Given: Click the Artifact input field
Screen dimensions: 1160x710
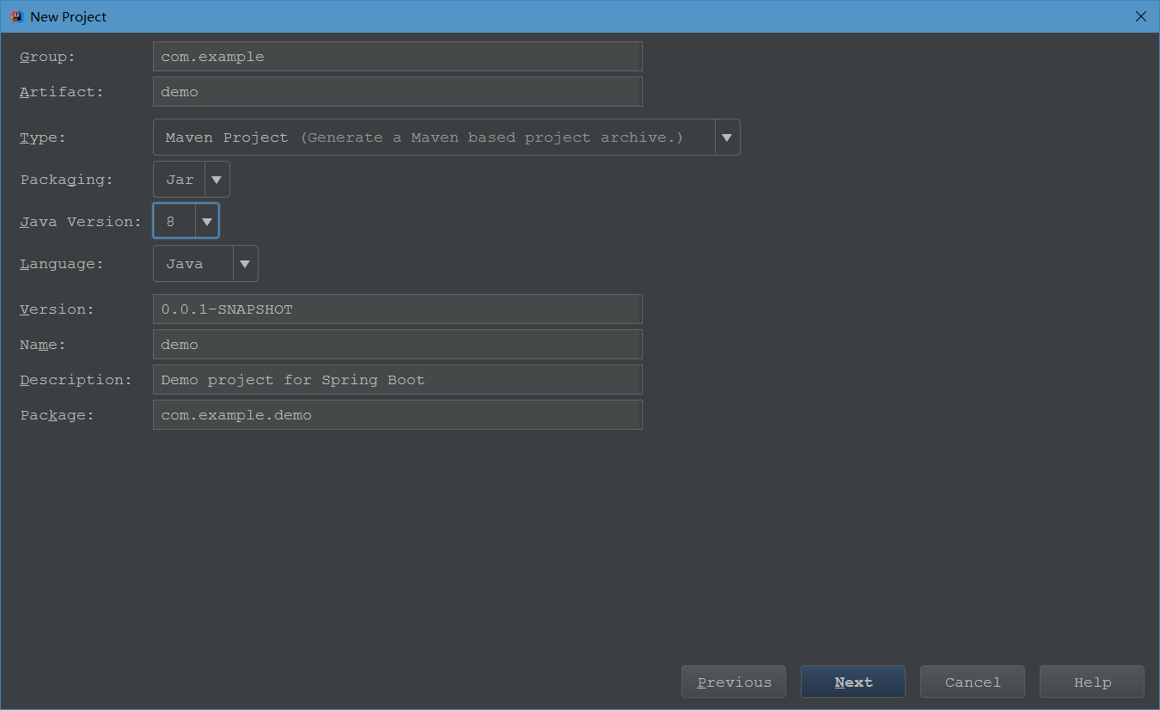Looking at the screenshot, I should coord(397,92).
